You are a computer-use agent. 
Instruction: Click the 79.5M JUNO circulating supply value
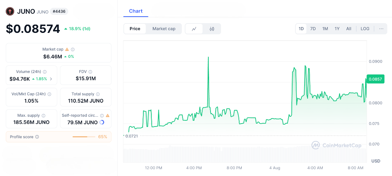point(82,122)
